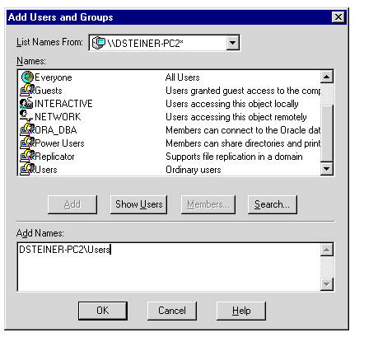Click the Power Users group icon
This screenshot has height=337, width=392.
[27, 143]
